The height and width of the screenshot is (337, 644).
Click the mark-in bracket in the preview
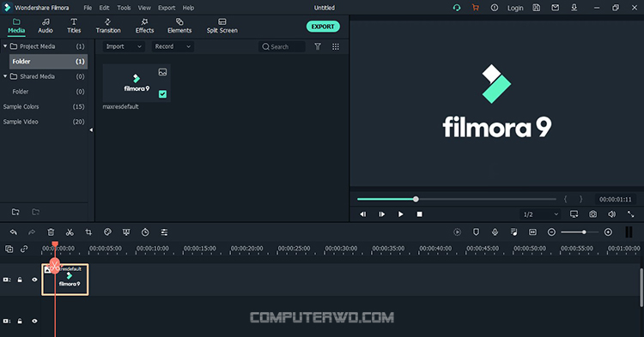pyautogui.click(x=566, y=199)
